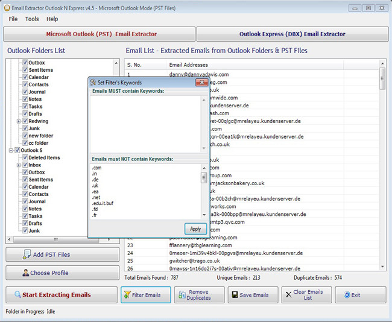The height and width of the screenshot is (322, 392).
Task: Click the Add PST Files button label
Action: click(51, 254)
